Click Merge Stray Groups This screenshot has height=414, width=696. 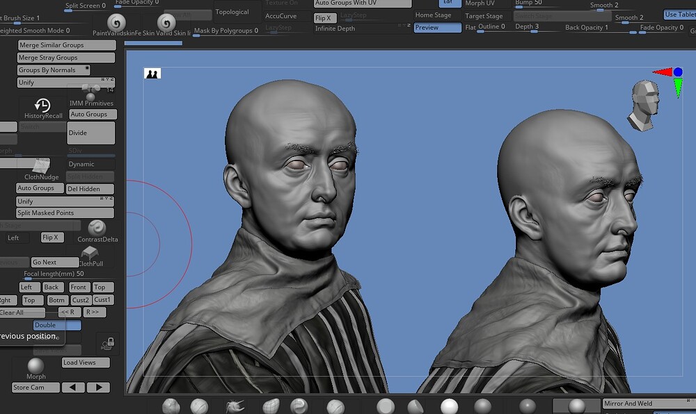click(66, 58)
